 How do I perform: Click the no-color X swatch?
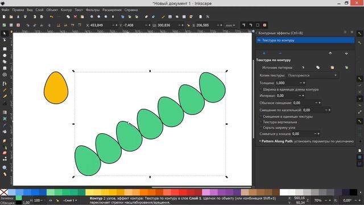coord(4,192)
